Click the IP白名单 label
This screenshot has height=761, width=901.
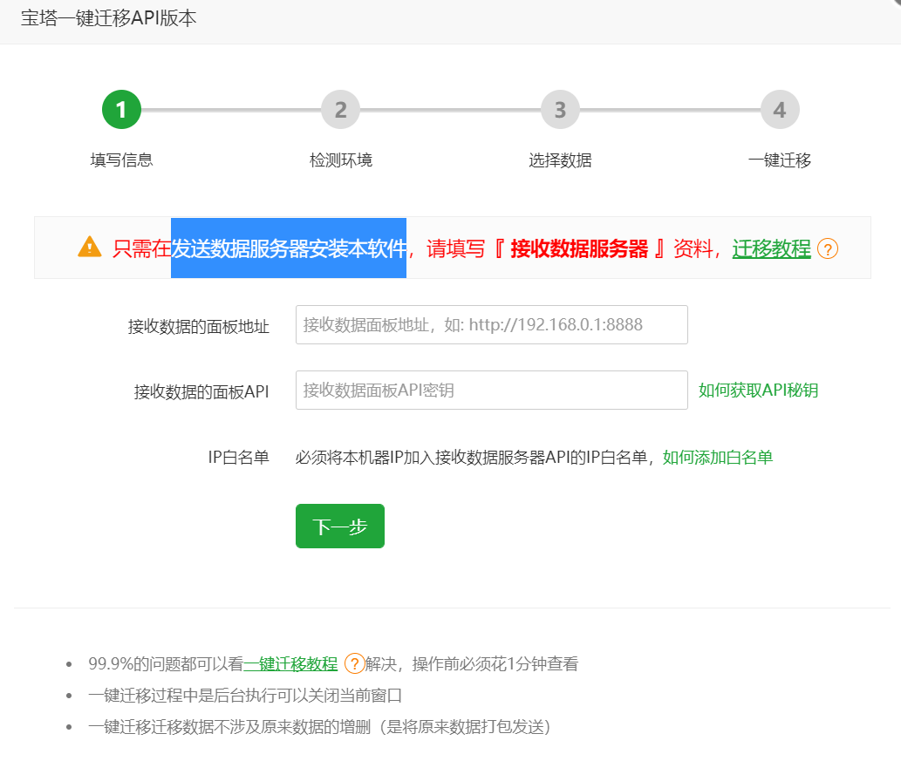tap(238, 457)
